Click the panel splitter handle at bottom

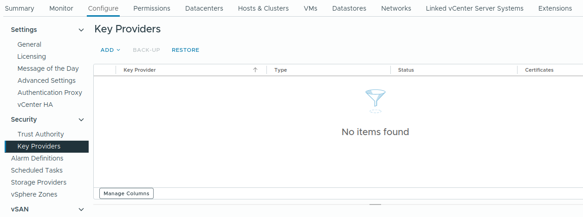tap(375, 204)
